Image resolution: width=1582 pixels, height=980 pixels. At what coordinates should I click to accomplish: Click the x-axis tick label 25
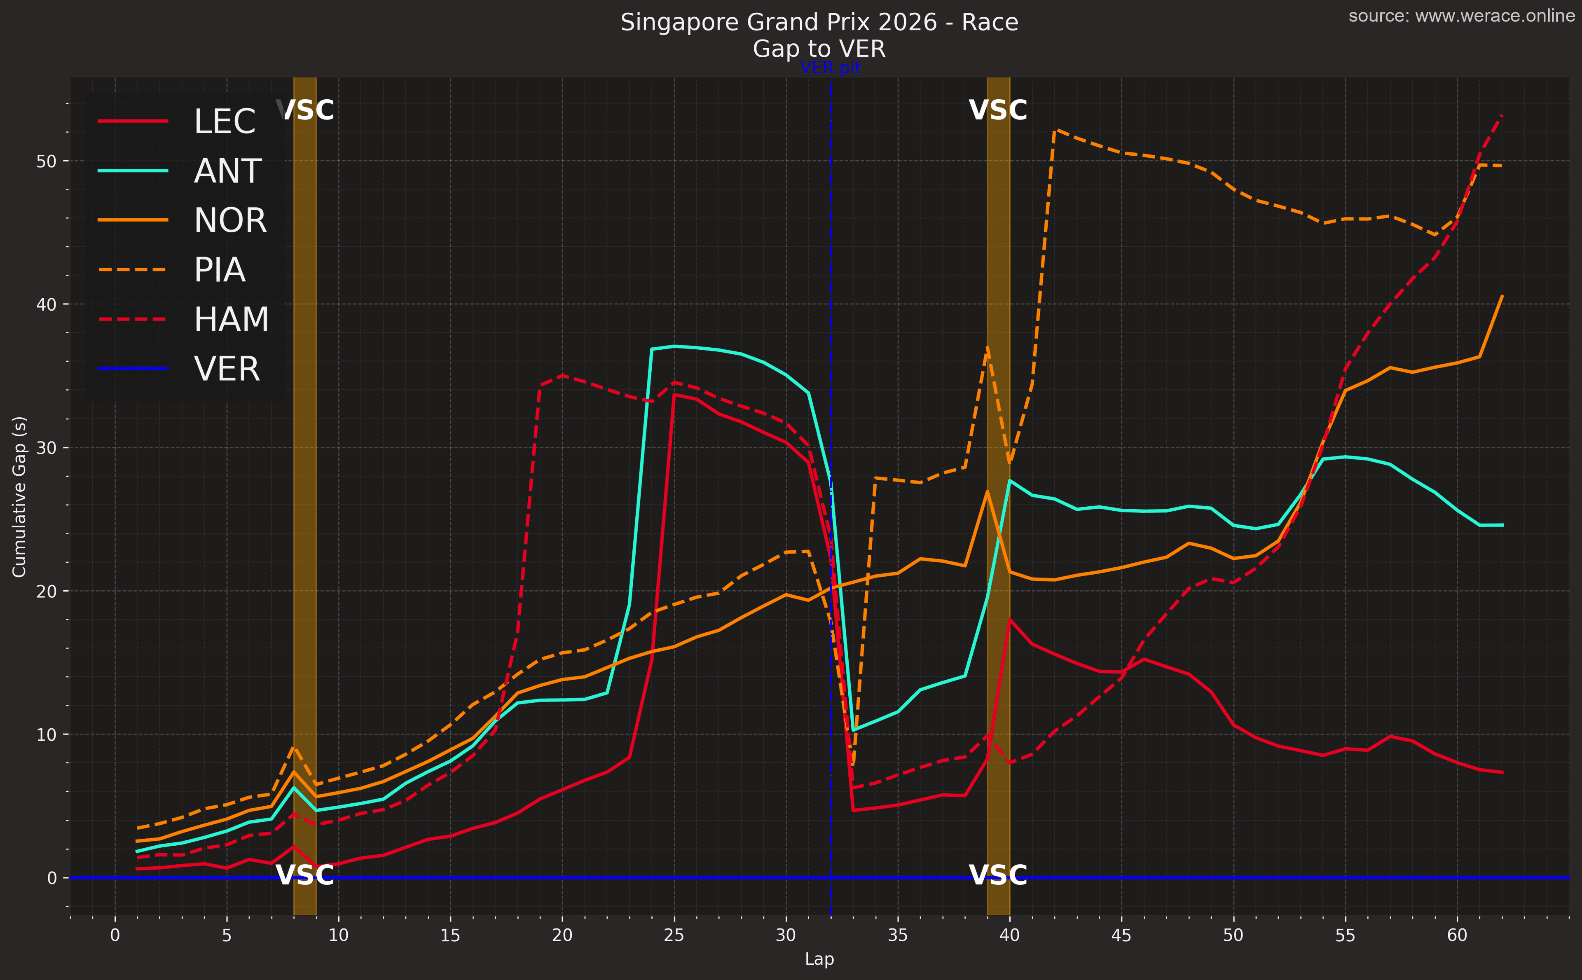tap(674, 935)
